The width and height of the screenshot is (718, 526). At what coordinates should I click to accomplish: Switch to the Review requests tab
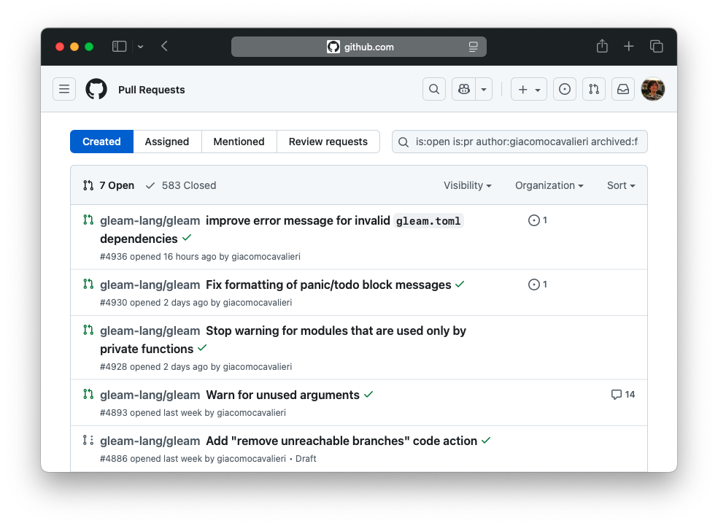[328, 142]
